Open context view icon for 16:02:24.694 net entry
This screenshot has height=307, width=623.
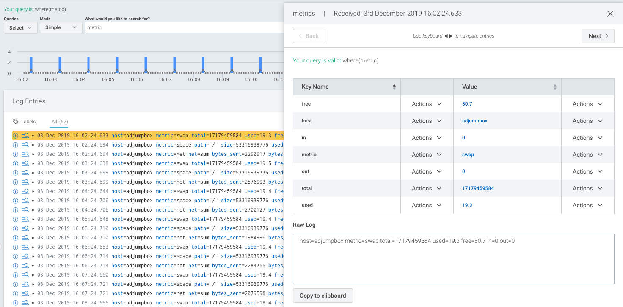pyautogui.click(x=25, y=154)
